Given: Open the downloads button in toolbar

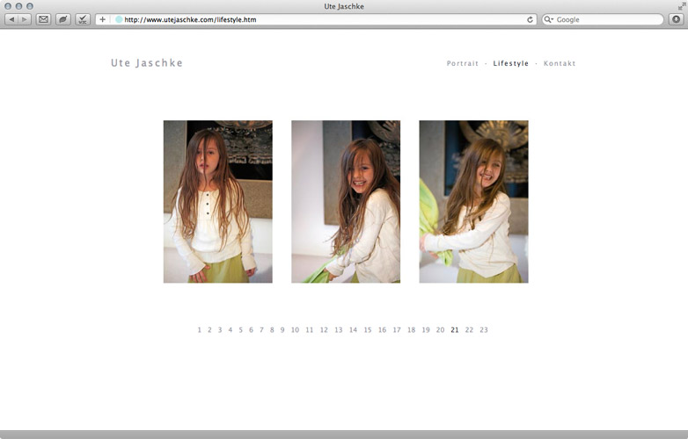Looking at the screenshot, I should click(x=677, y=19).
